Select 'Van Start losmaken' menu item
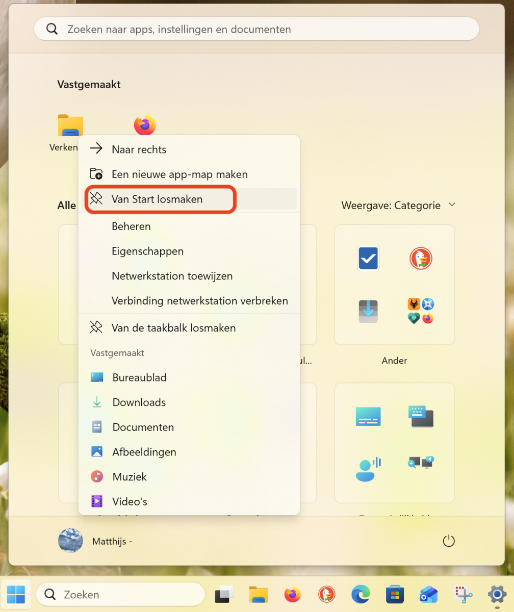Image resolution: width=514 pixels, height=612 pixels. coord(157,199)
